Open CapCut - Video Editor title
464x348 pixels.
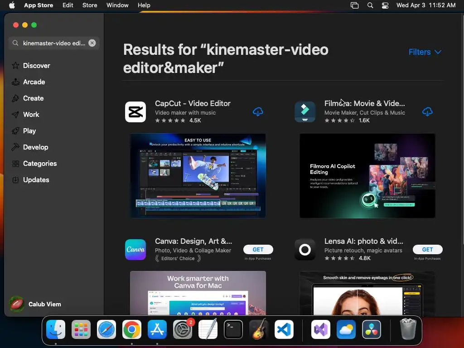tap(193, 103)
